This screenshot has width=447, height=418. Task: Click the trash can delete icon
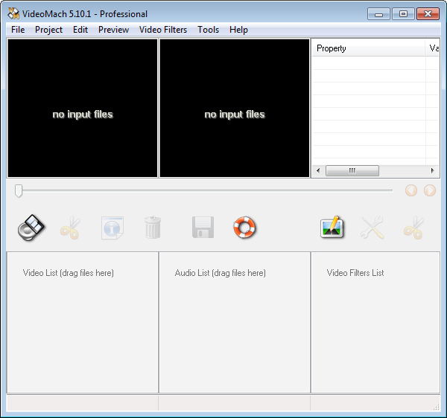tap(152, 228)
